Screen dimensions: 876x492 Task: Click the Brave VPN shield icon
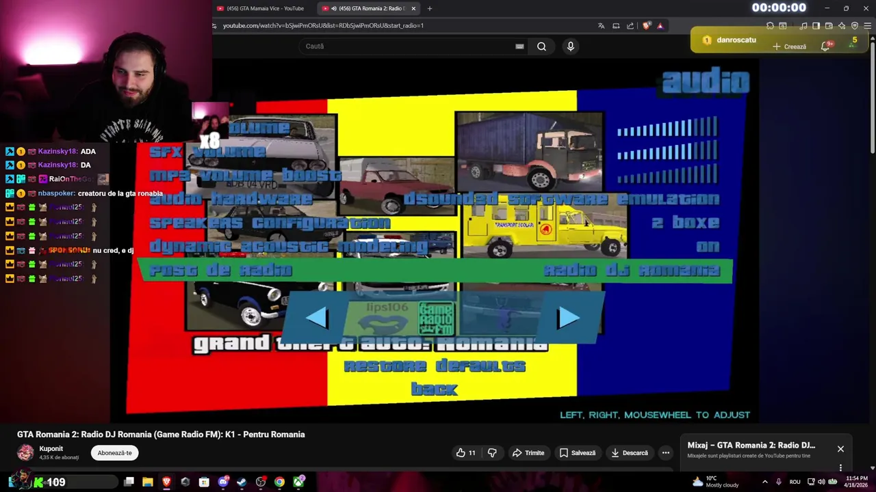click(855, 26)
